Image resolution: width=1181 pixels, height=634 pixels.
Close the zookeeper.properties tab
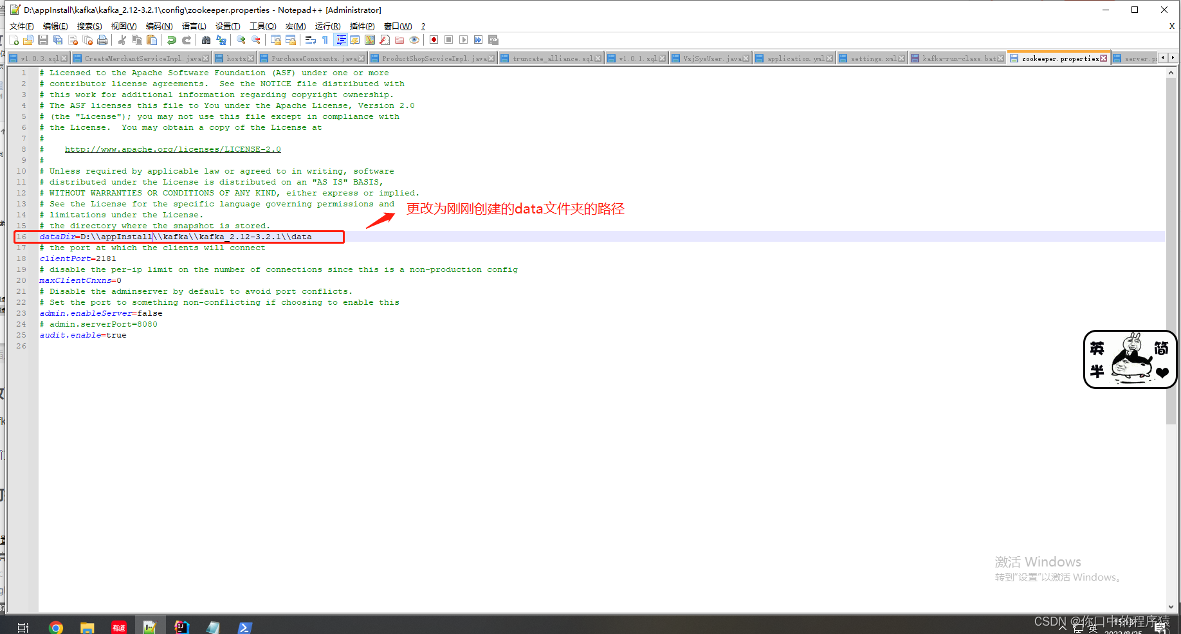(1104, 59)
